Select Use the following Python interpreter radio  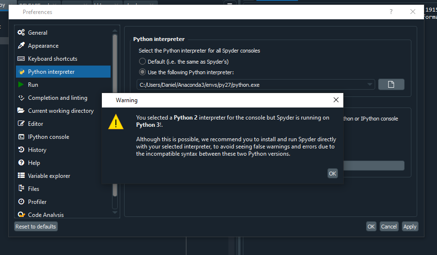tap(142, 72)
